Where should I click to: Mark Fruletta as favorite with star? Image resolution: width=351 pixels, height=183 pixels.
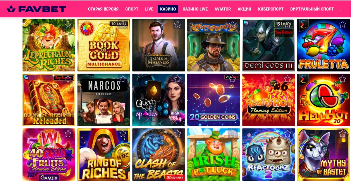click(343, 24)
